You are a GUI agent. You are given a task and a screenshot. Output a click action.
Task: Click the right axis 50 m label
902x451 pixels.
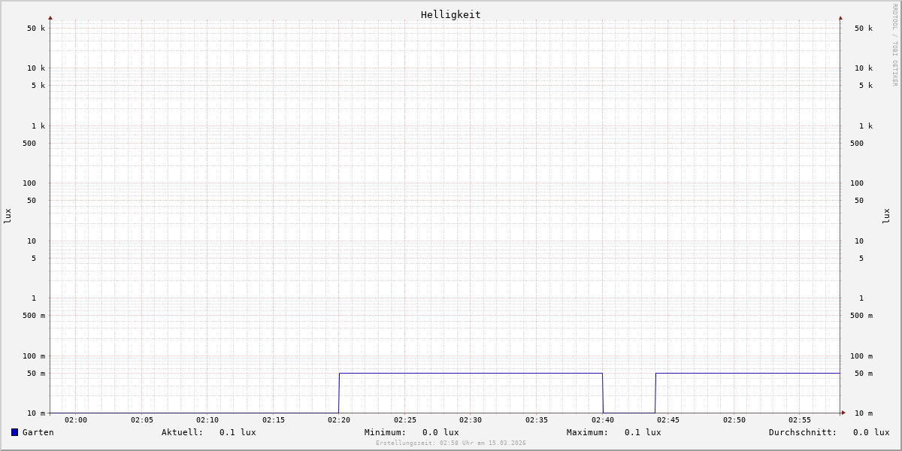864,374
